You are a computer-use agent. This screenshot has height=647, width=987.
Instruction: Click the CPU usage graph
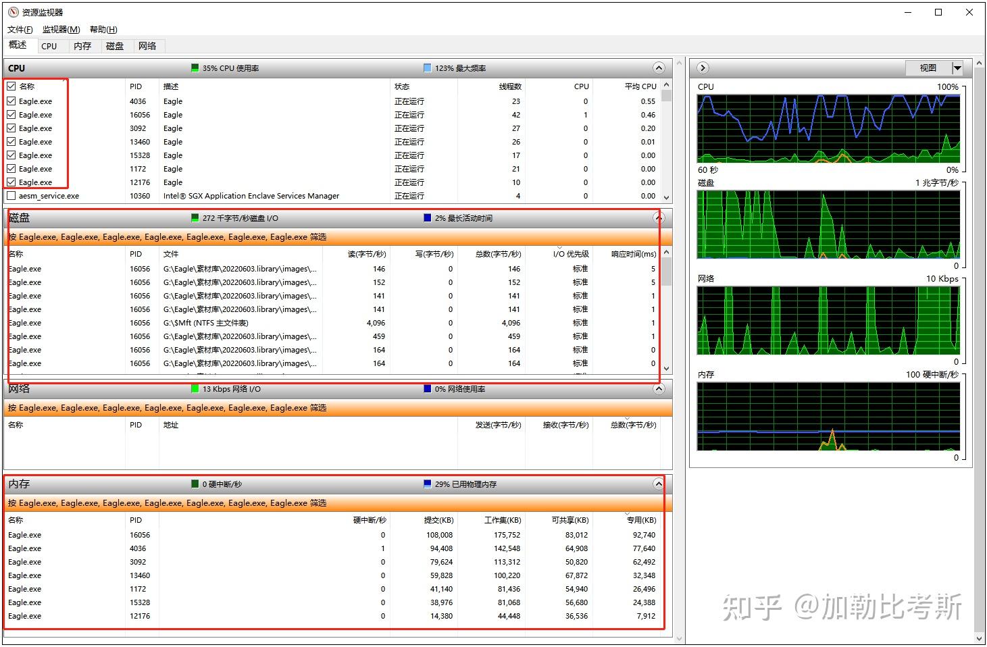828,128
